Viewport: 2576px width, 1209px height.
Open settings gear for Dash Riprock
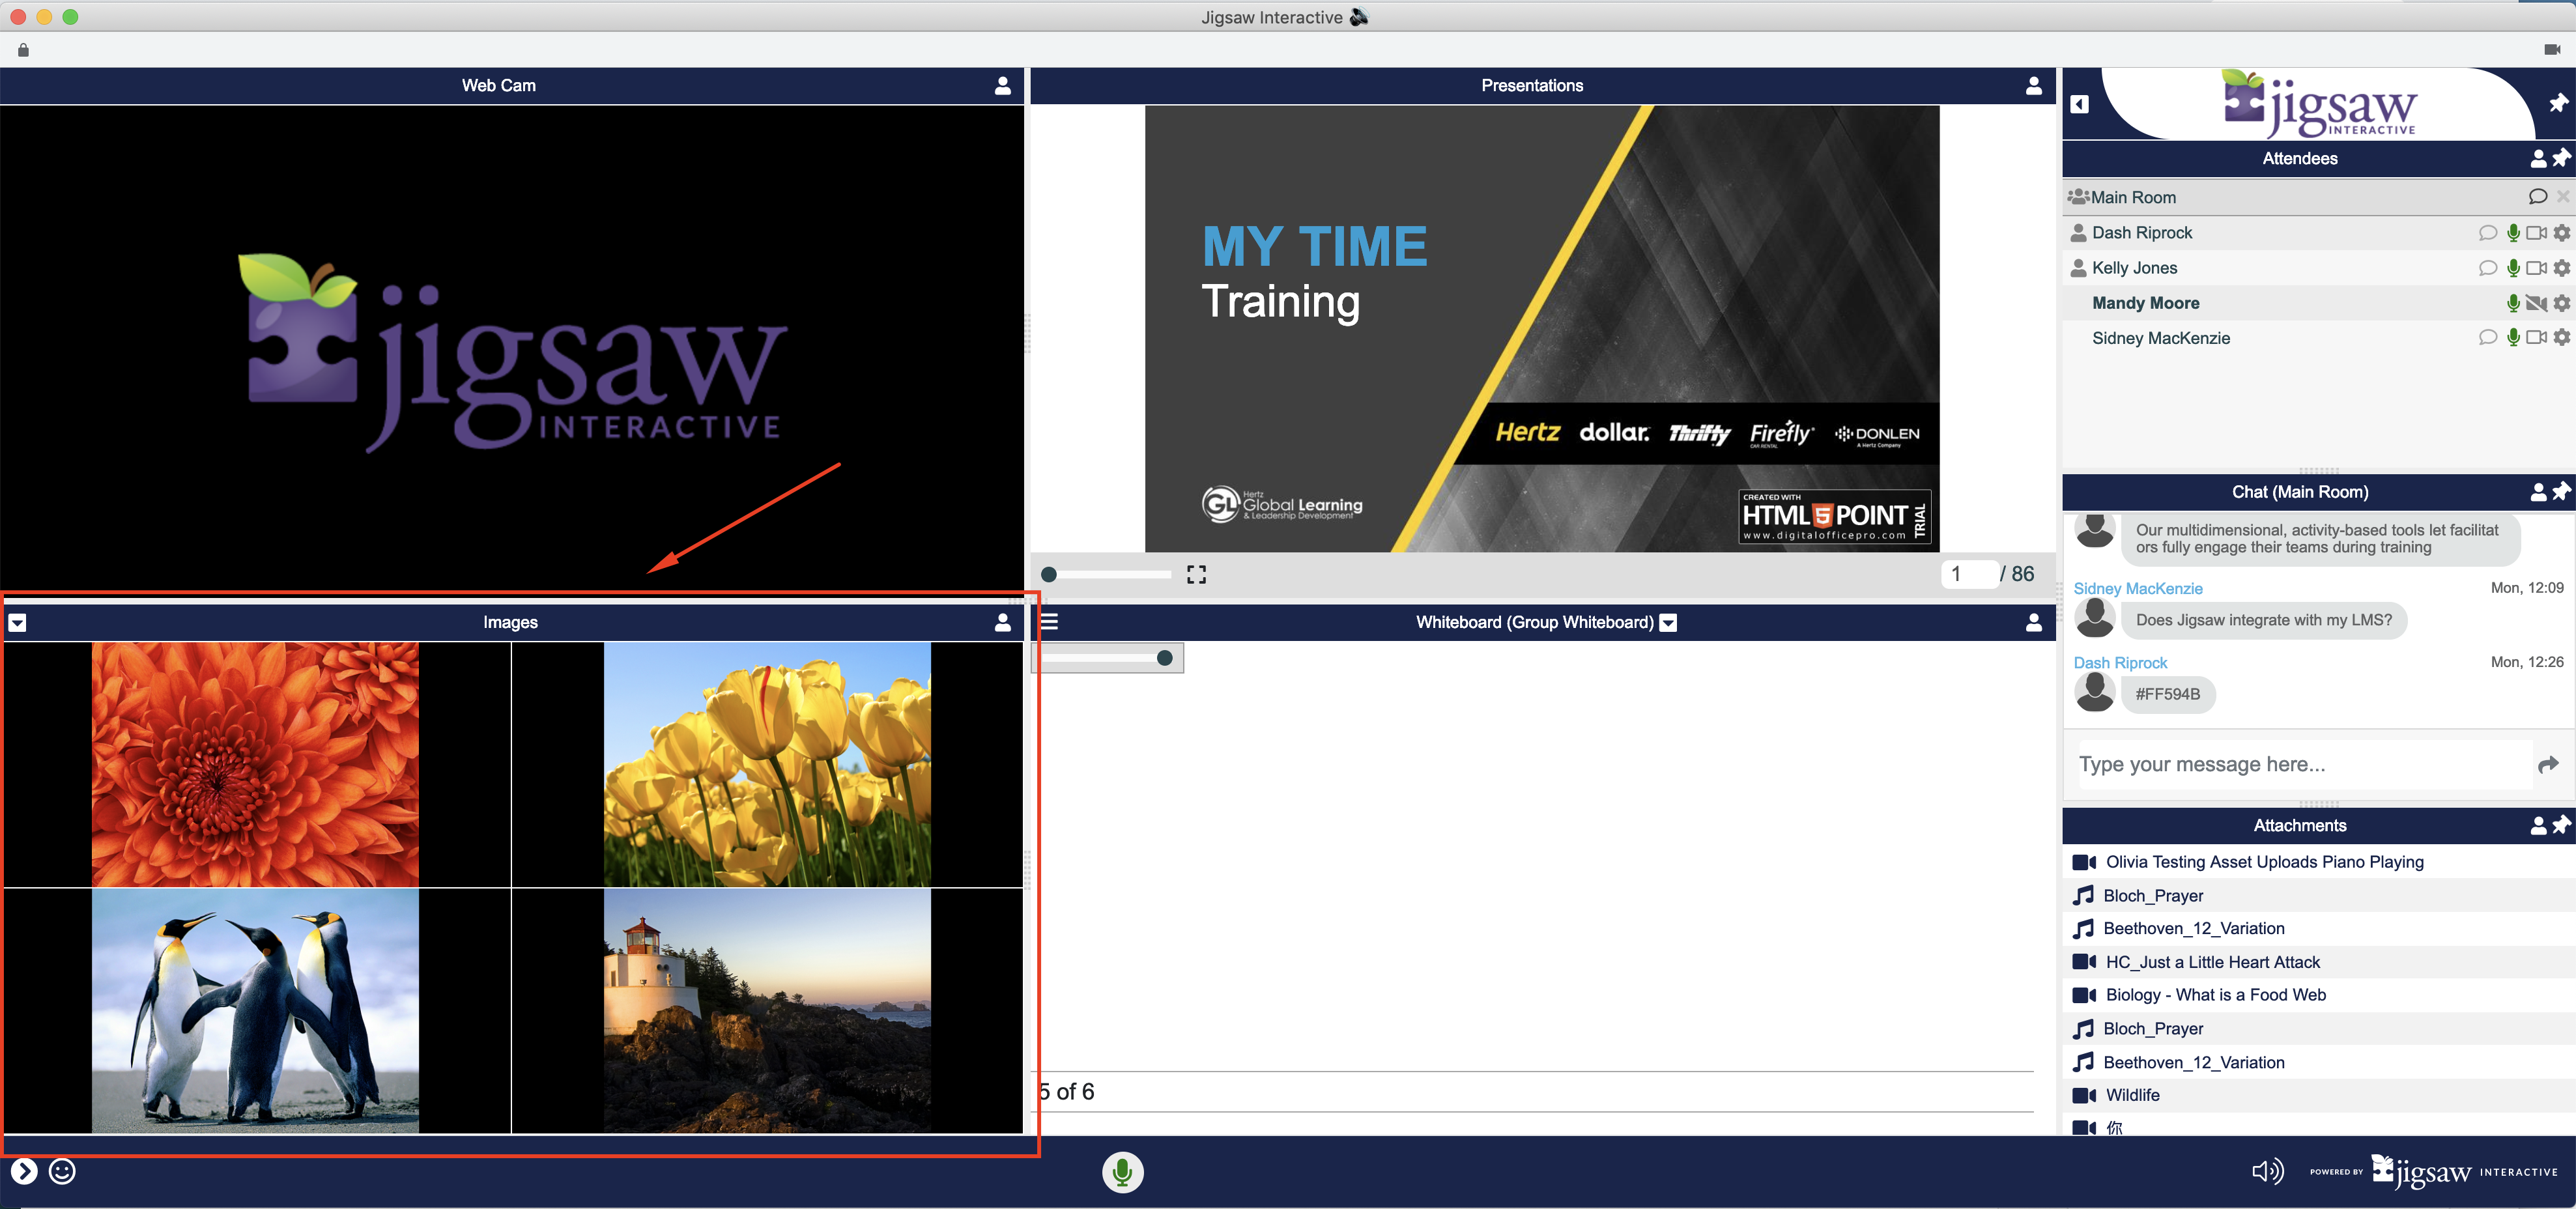tap(2561, 233)
